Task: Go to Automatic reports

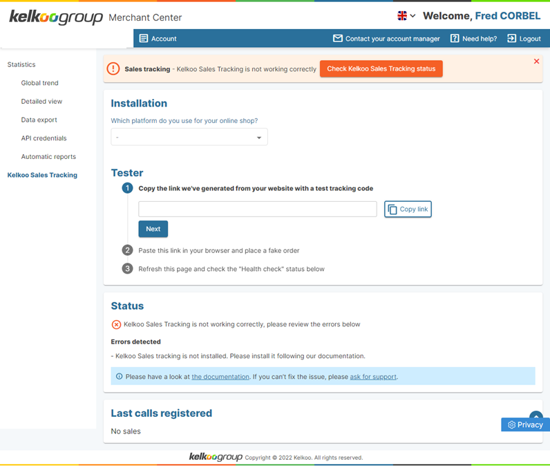Action: 48,156
